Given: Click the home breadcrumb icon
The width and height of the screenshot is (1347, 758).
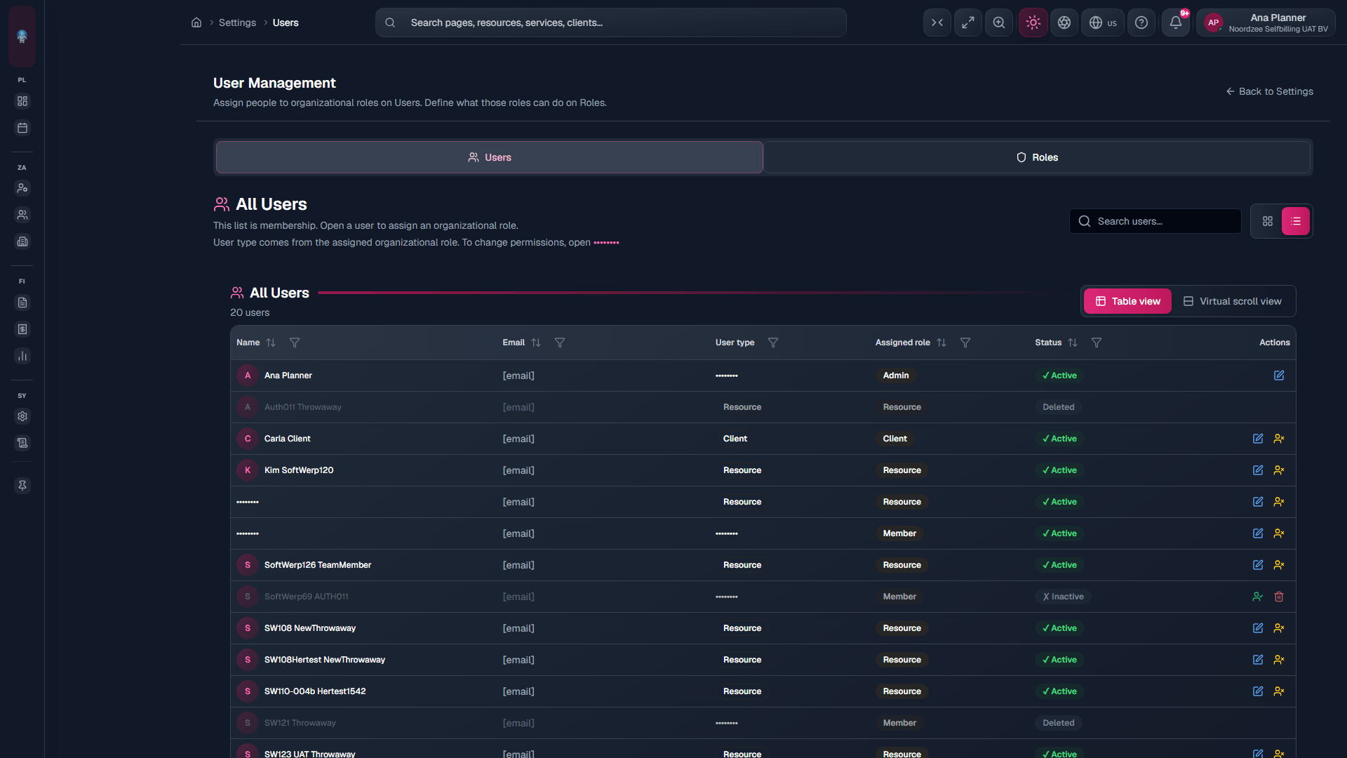Looking at the screenshot, I should pyautogui.click(x=196, y=22).
